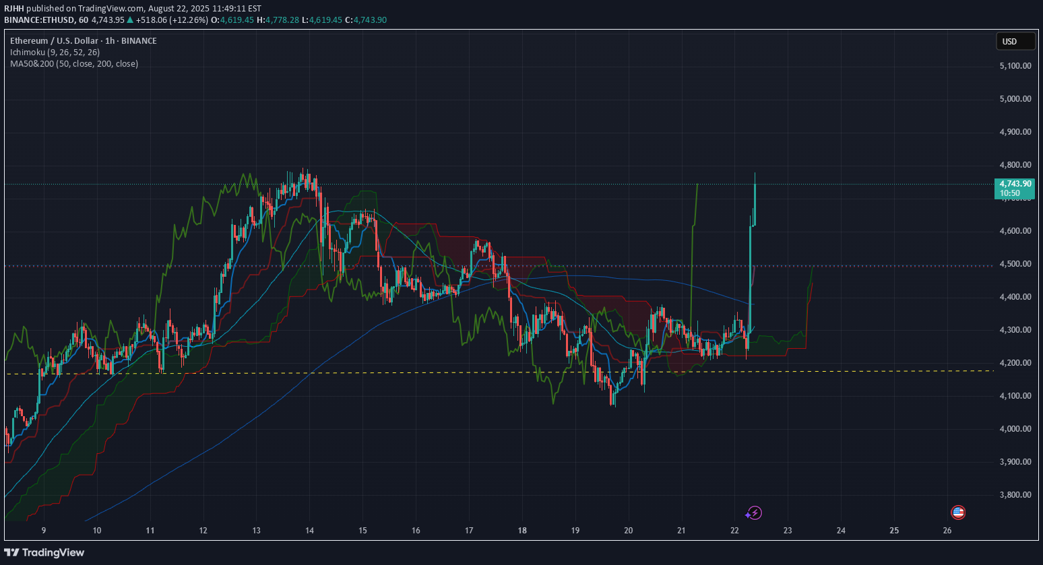The image size is (1043, 565).
Task: Click date 13 on the time axis
Action: coord(257,531)
